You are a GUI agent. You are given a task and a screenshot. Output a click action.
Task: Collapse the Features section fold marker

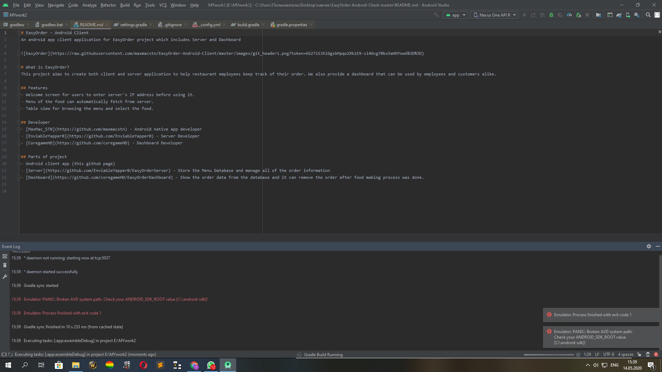(x=19, y=88)
